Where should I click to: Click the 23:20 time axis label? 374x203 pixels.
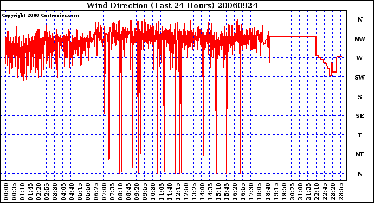coord(333,192)
